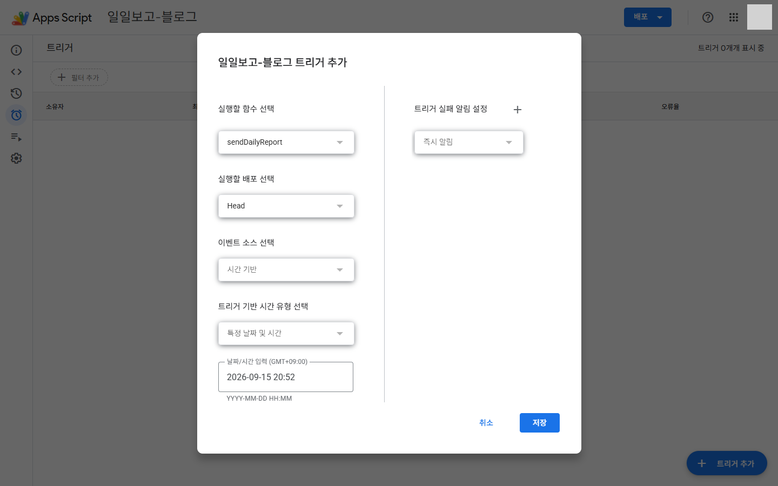Click the 이벤트 소스 선택 label
The height and width of the screenshot is (486, 778).
[x=246, y=243]
